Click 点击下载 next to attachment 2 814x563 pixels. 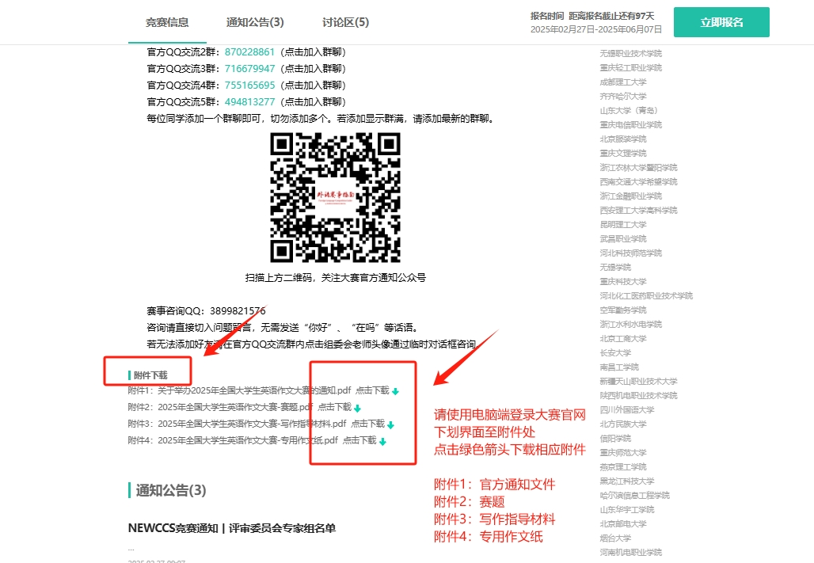tap(334, 409)
